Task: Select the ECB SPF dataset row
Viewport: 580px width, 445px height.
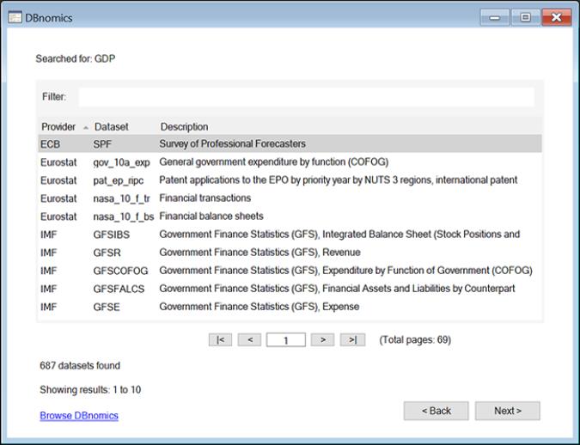Action: (x=290, y=143)
